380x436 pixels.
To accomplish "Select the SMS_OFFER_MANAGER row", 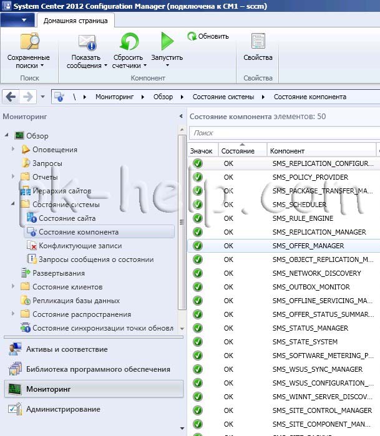I will tap(284, 246).
